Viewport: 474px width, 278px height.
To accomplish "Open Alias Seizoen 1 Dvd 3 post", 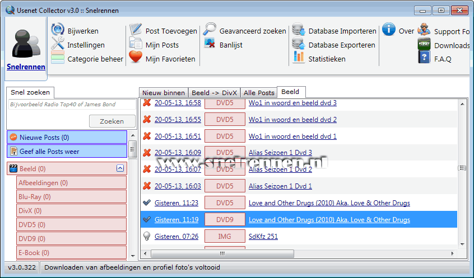I will click(x=280, y=153).
